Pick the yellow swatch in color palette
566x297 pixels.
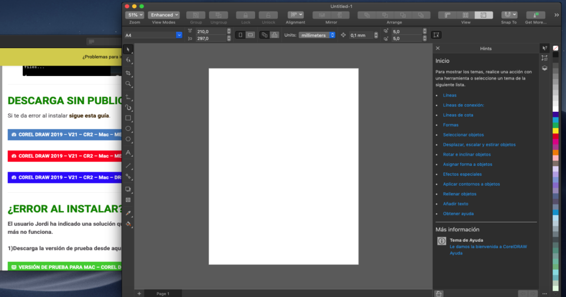tap(555, 131)
